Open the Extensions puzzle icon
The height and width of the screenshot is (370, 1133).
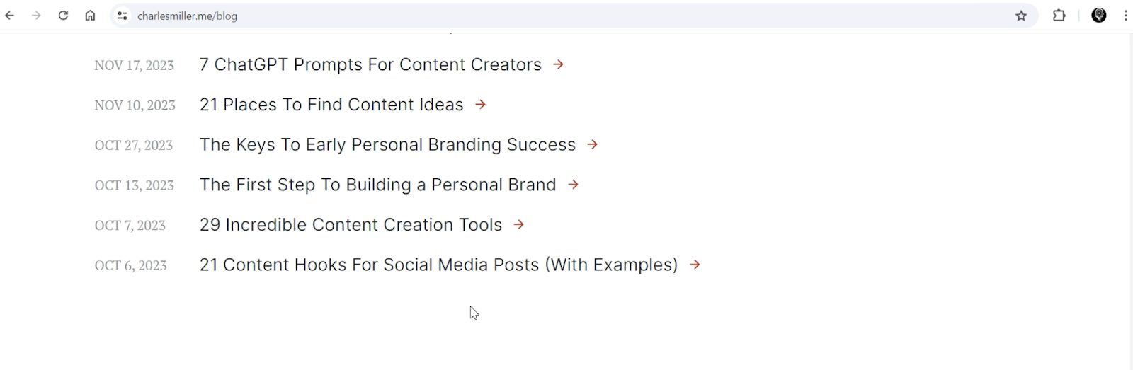(x=1059, y=16)
